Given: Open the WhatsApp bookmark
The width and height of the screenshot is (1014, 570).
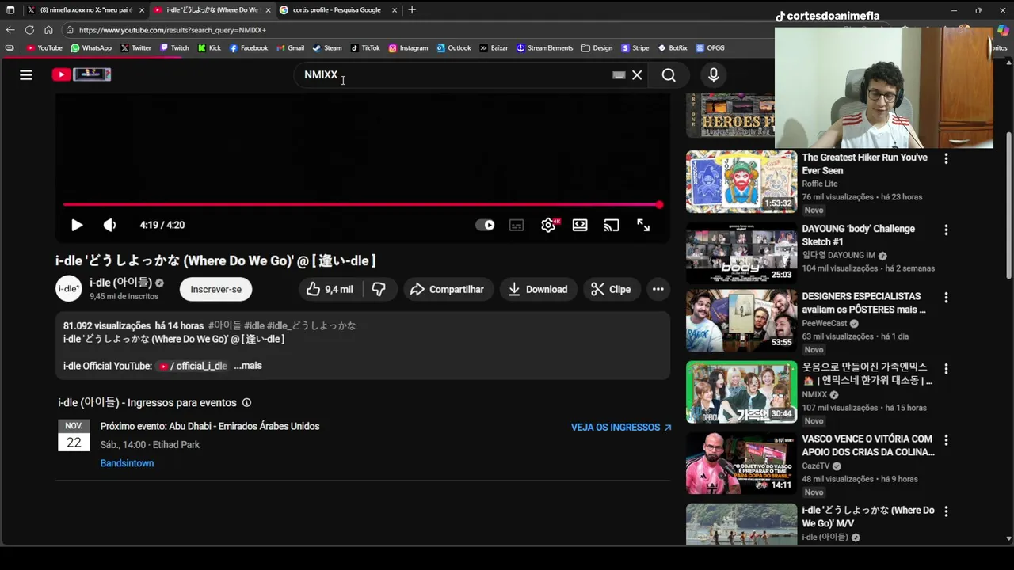Looking at the screenshot, I should click(91, 48).
